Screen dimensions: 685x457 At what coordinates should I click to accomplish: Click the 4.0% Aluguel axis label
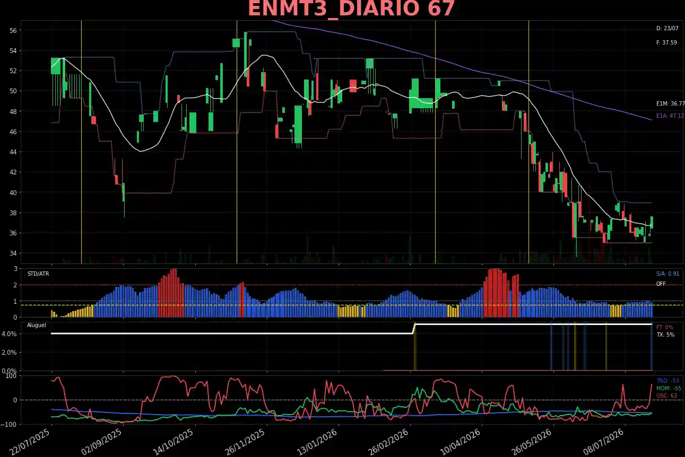[x=10, y=334]
